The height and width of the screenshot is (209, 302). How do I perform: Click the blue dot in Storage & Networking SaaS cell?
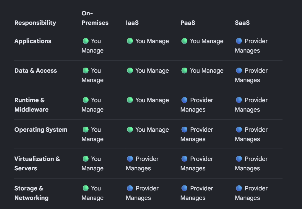239,188
